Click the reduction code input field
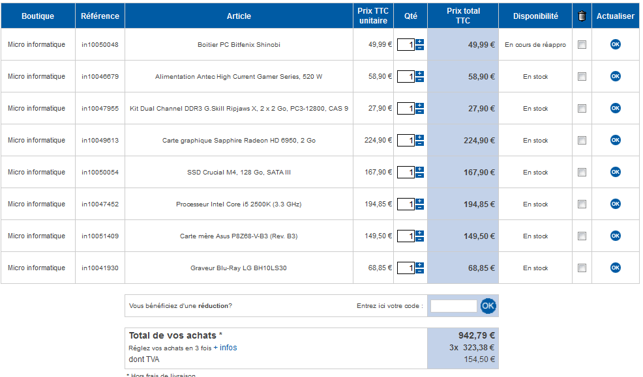Image resolution: width=643 pixels, height=377 pixels. tap(453, 306)
